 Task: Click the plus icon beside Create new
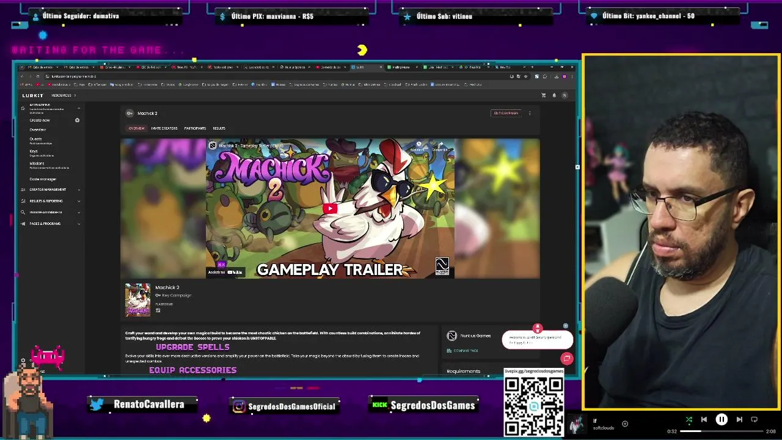77,120
